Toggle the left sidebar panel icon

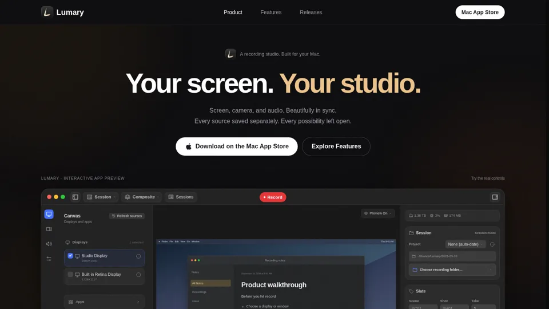(x=75, y=197)
